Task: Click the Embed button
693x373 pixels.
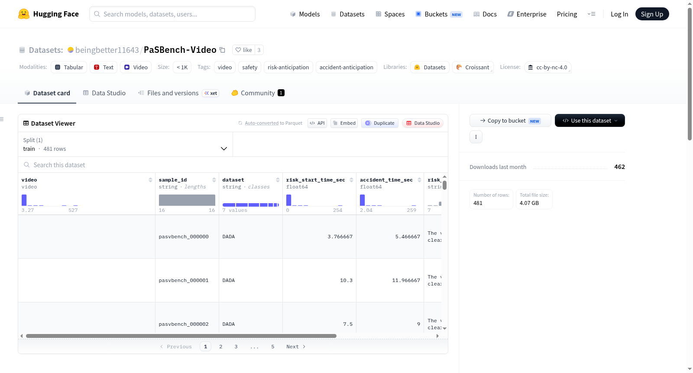Action: [344, 123]
